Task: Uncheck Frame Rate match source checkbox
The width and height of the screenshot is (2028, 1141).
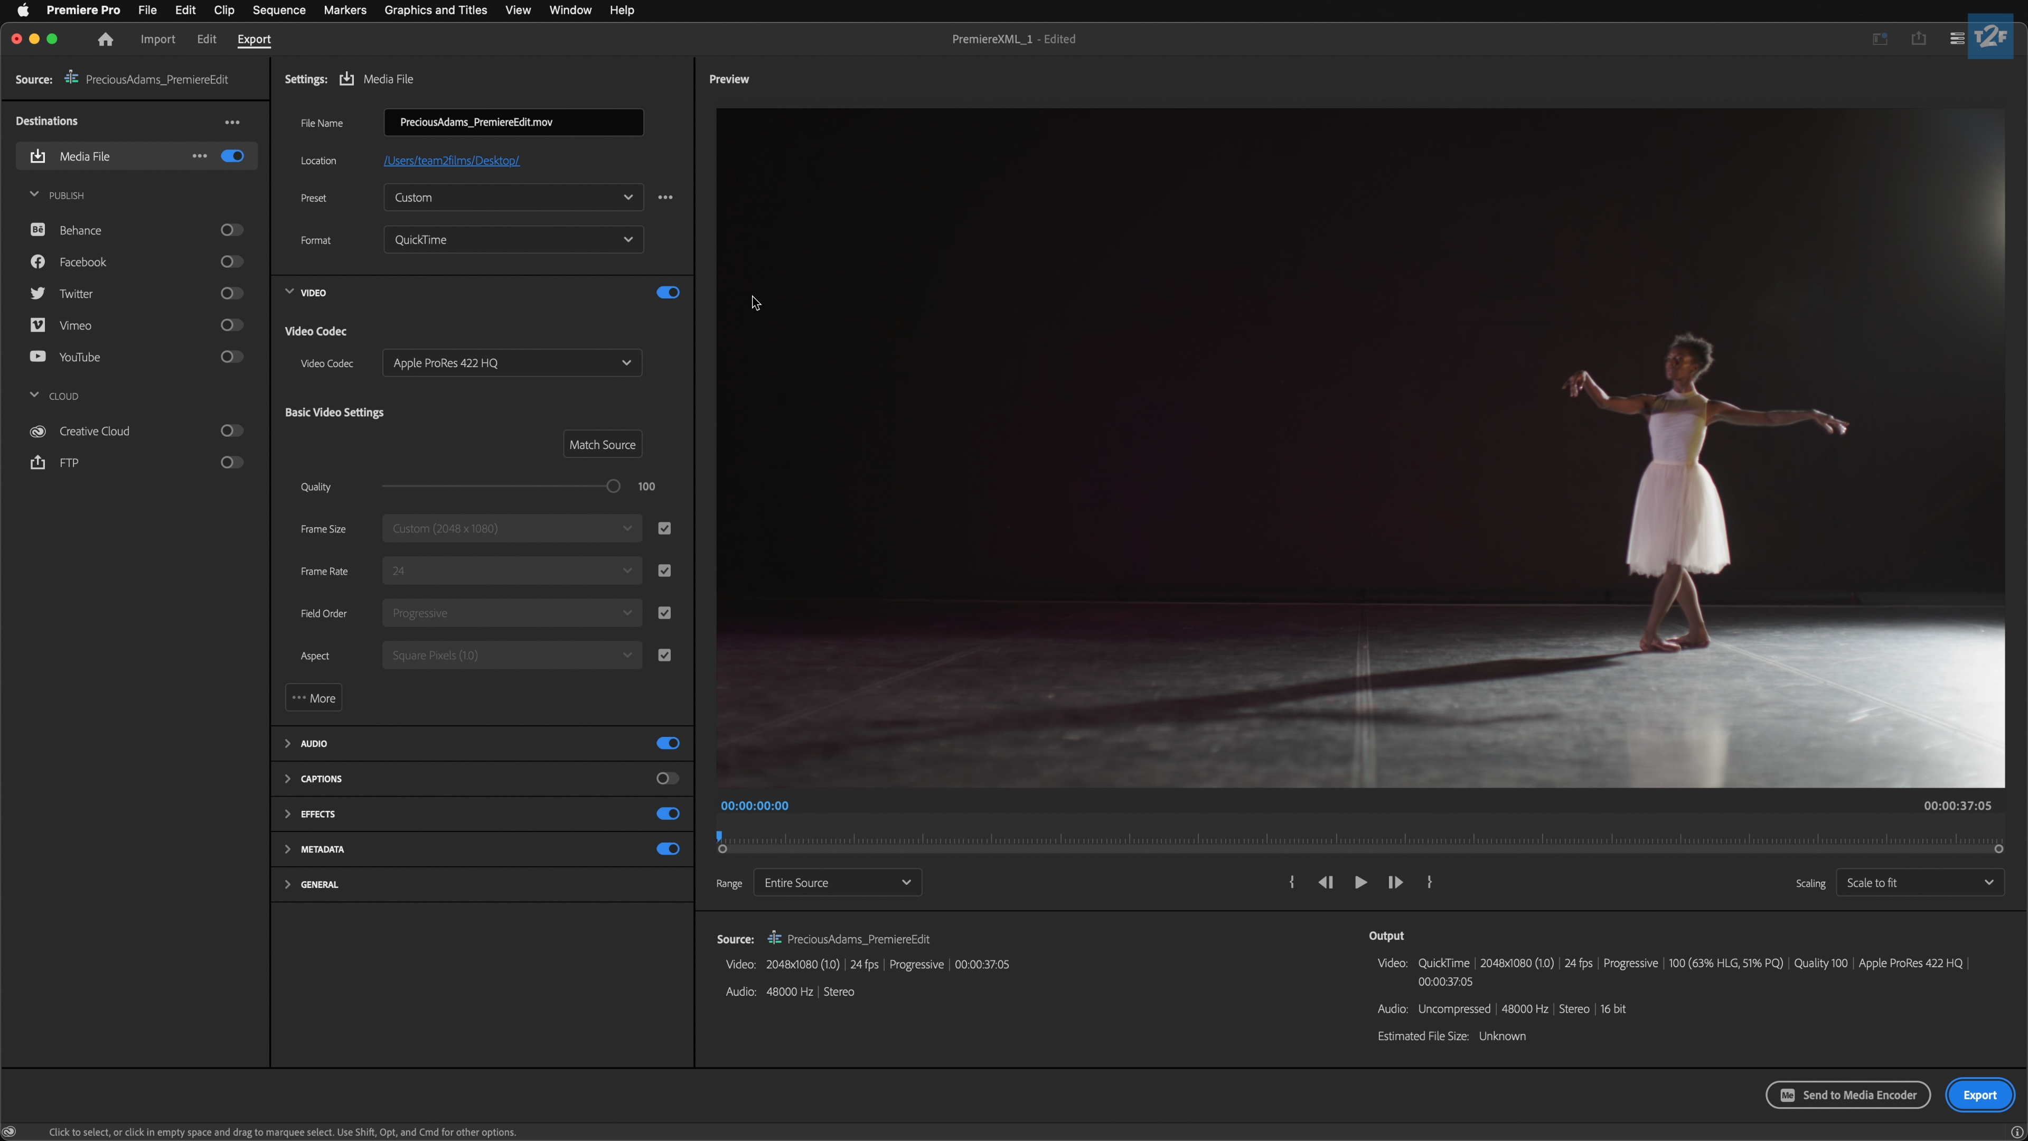Action: tap(664, 571)
